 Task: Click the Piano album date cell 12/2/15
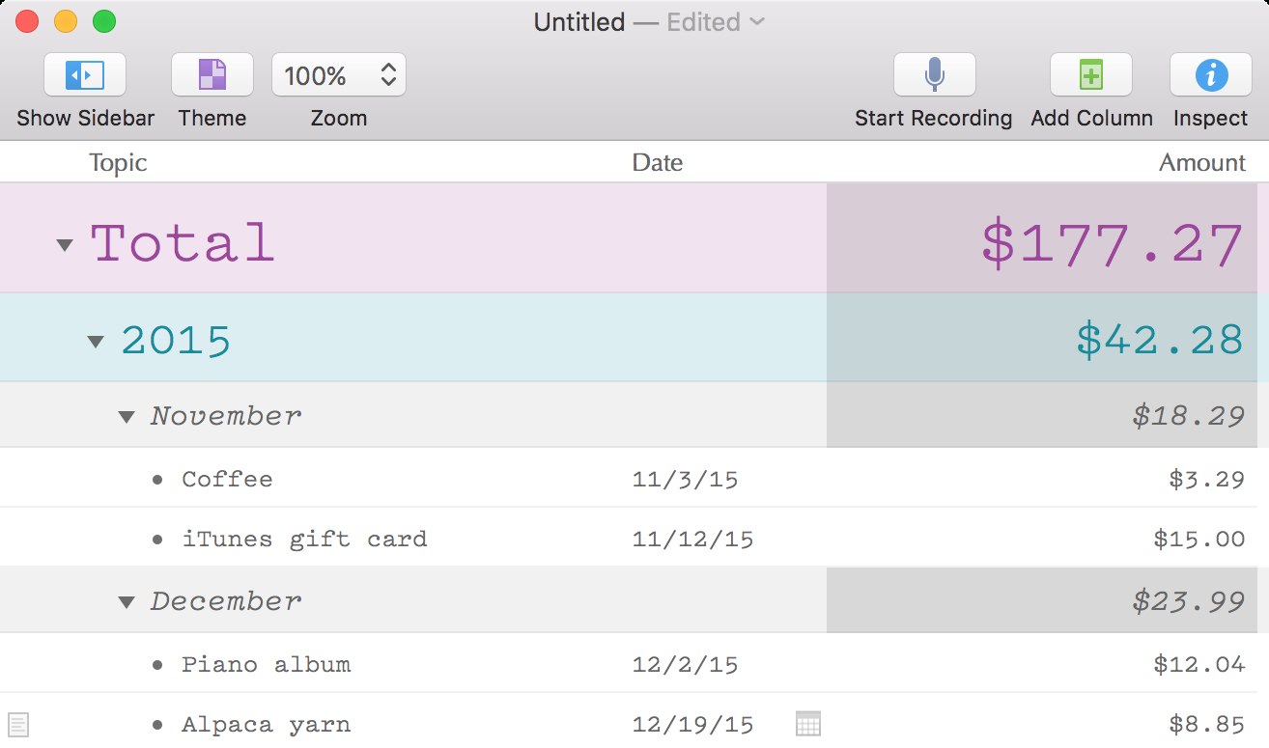point(685,665)
